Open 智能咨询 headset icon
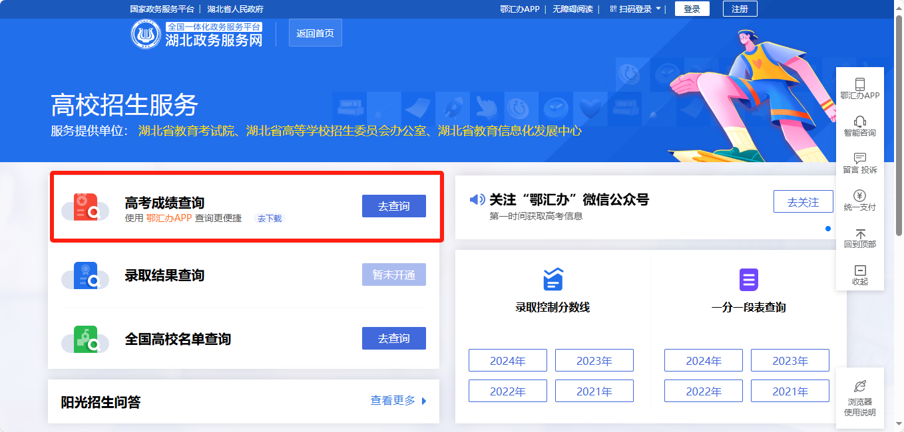Image resolution: width=904 pixels, height=432 pixels. click(859, 122)
